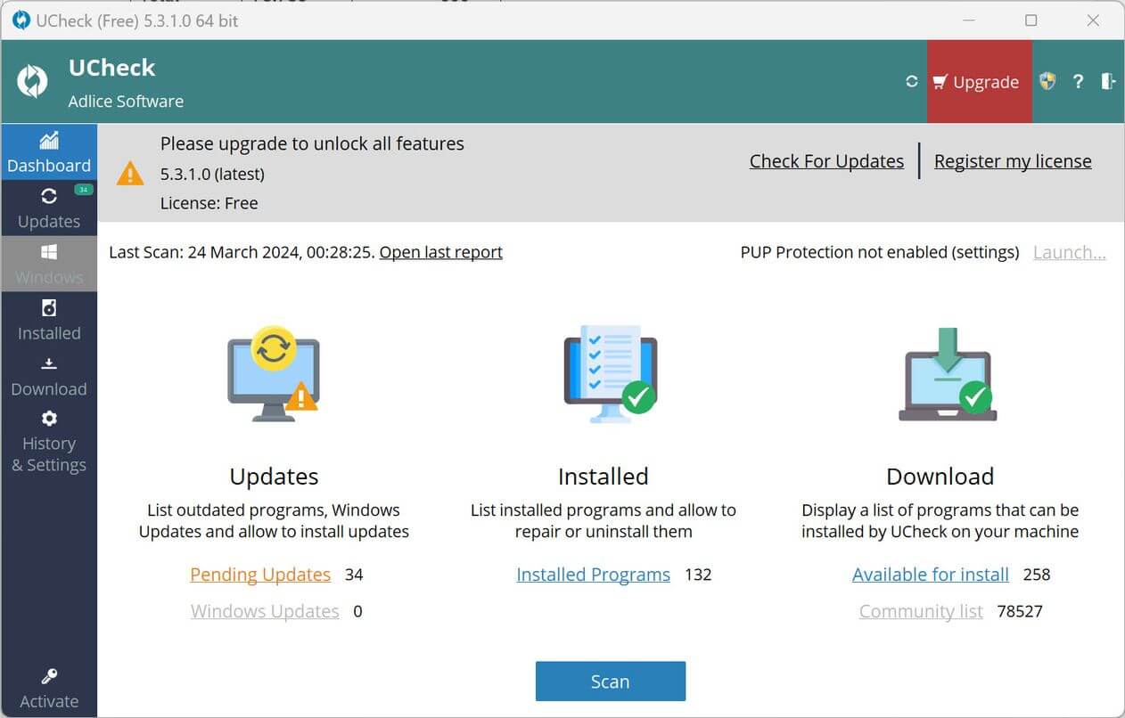
Task: Click the Installed checklist monitor illustration
Action: click(611, 373)
